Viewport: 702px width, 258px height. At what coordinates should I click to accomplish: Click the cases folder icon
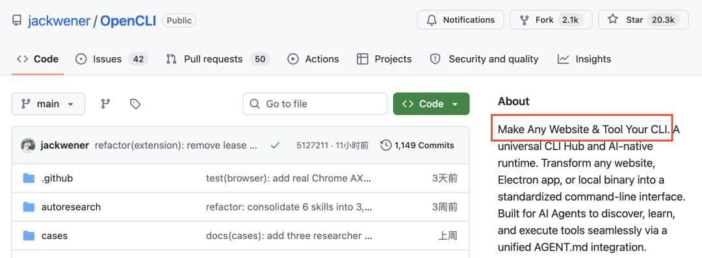[29, 236]
